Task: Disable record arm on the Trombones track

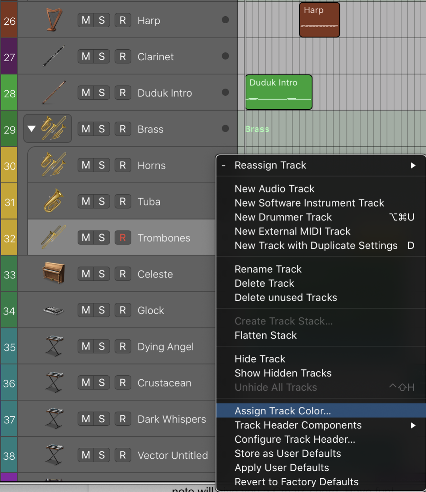Action: tap(123, 237)
